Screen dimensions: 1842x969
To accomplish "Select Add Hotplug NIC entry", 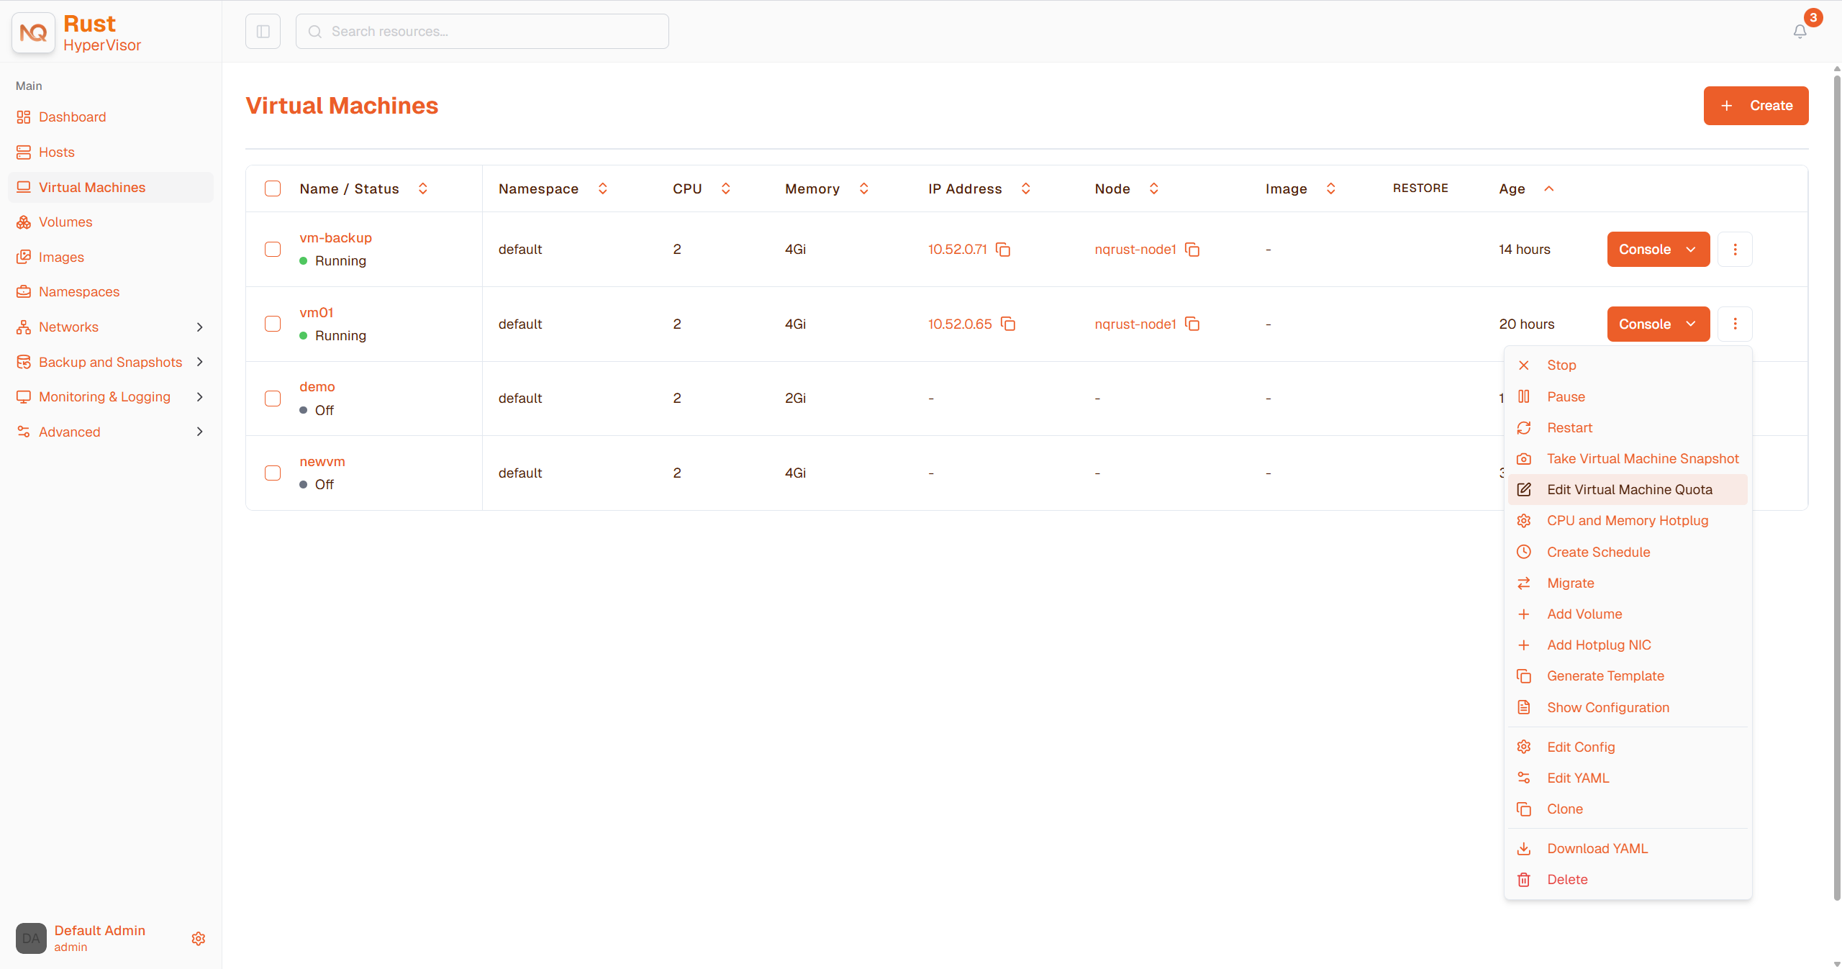I will point(1628,645).
